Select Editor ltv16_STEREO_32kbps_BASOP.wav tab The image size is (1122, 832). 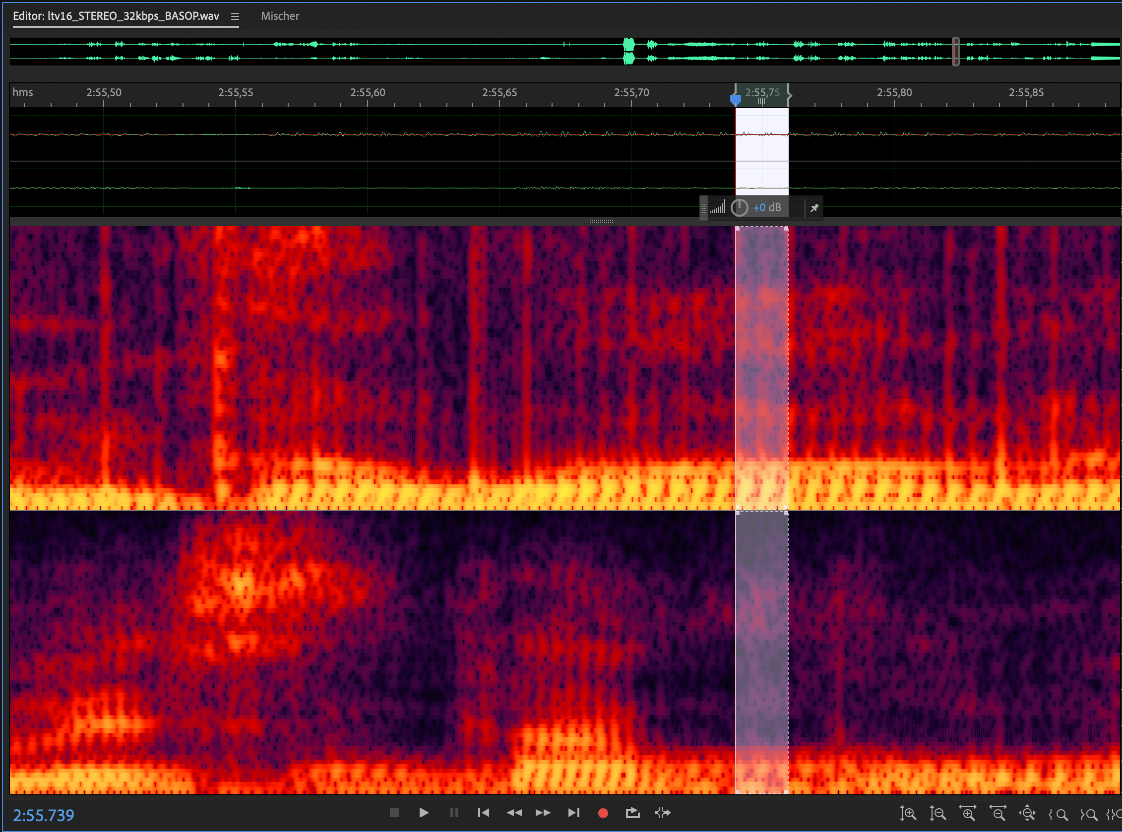tap(116, 16)
